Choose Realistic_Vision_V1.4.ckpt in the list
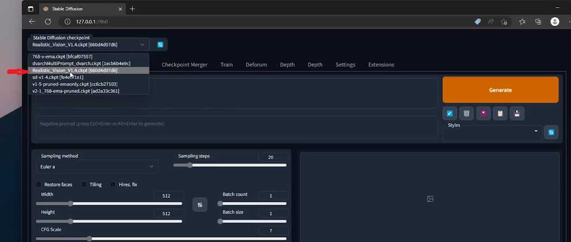 [x=89, y=70]
